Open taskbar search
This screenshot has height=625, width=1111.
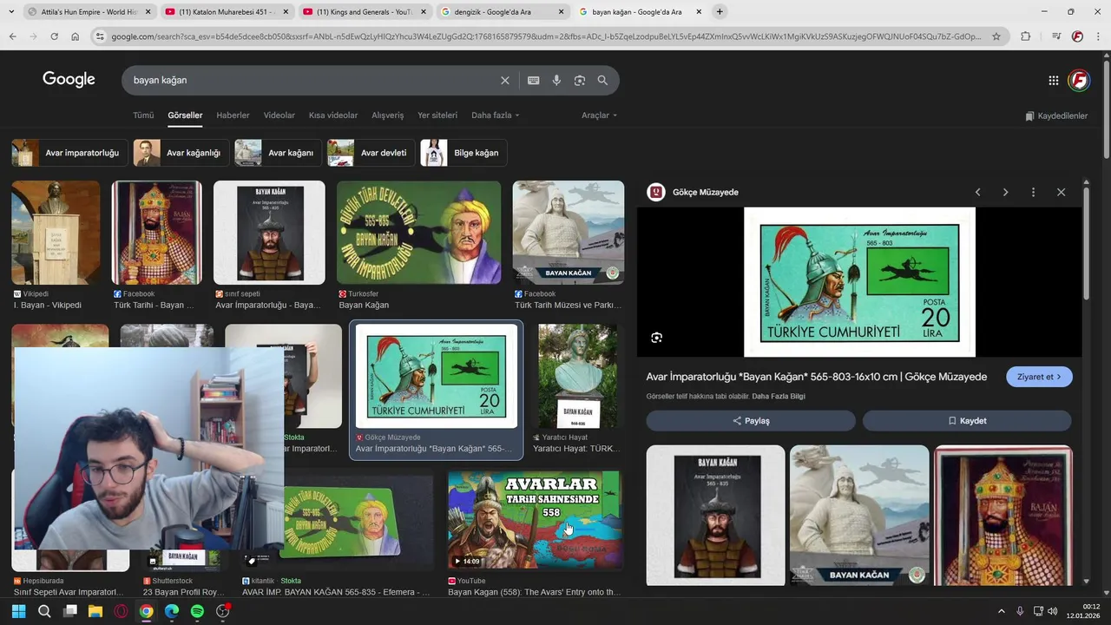click(x=44, y=611)
